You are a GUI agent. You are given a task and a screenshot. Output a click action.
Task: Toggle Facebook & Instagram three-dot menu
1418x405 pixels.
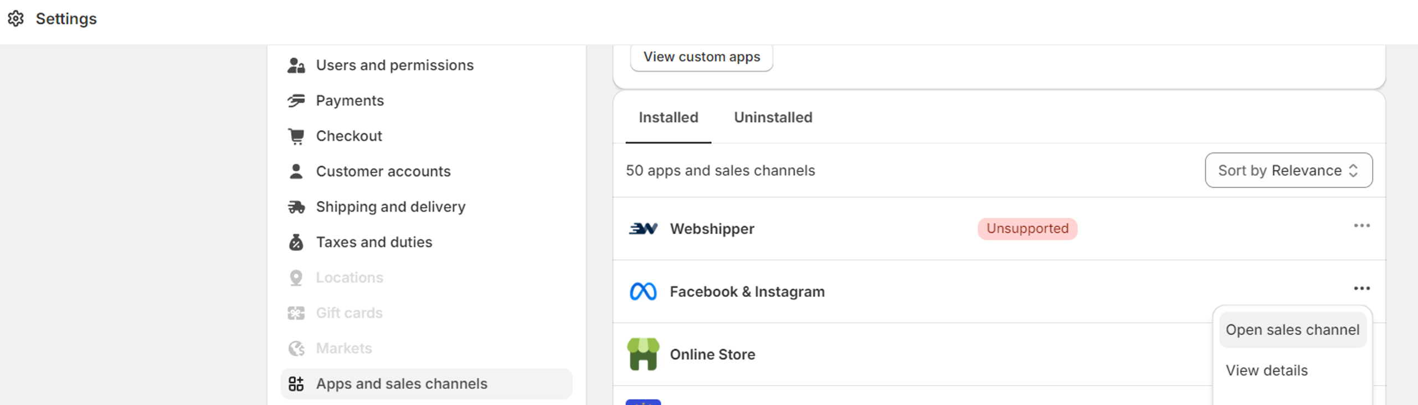tap(1362, 289)
